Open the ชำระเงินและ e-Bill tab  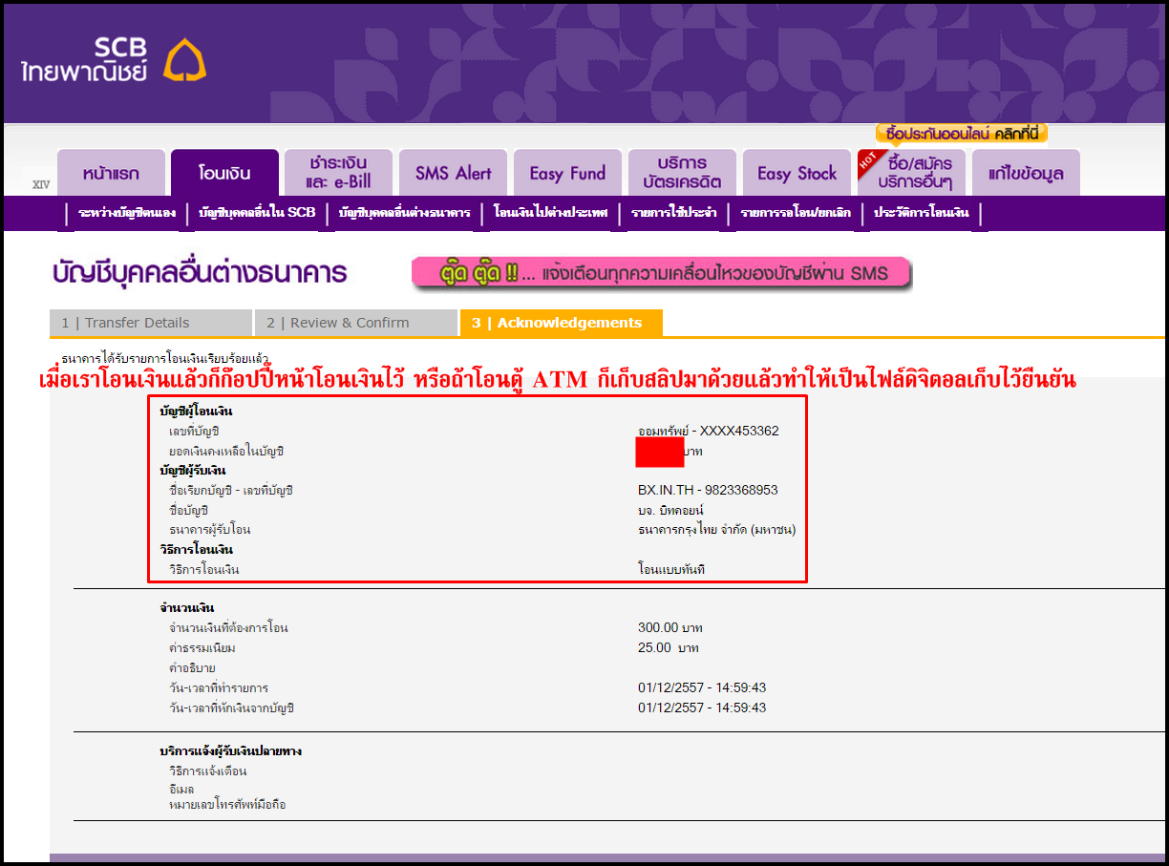338,173
